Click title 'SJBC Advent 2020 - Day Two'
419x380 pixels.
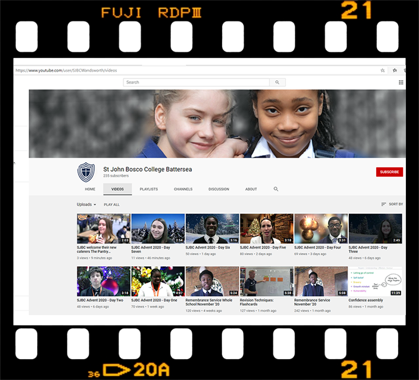pyautogui.click(x=100, y=300)
